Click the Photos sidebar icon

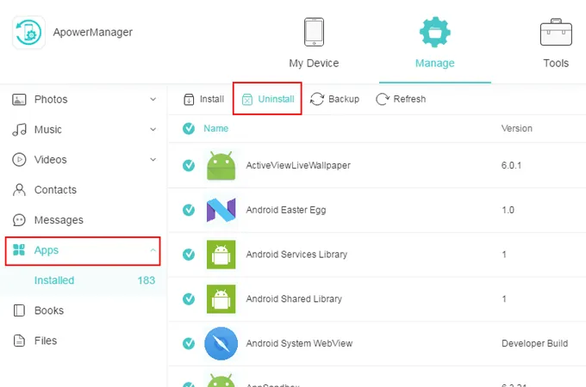pyautogui.click(x=19, y=100)
